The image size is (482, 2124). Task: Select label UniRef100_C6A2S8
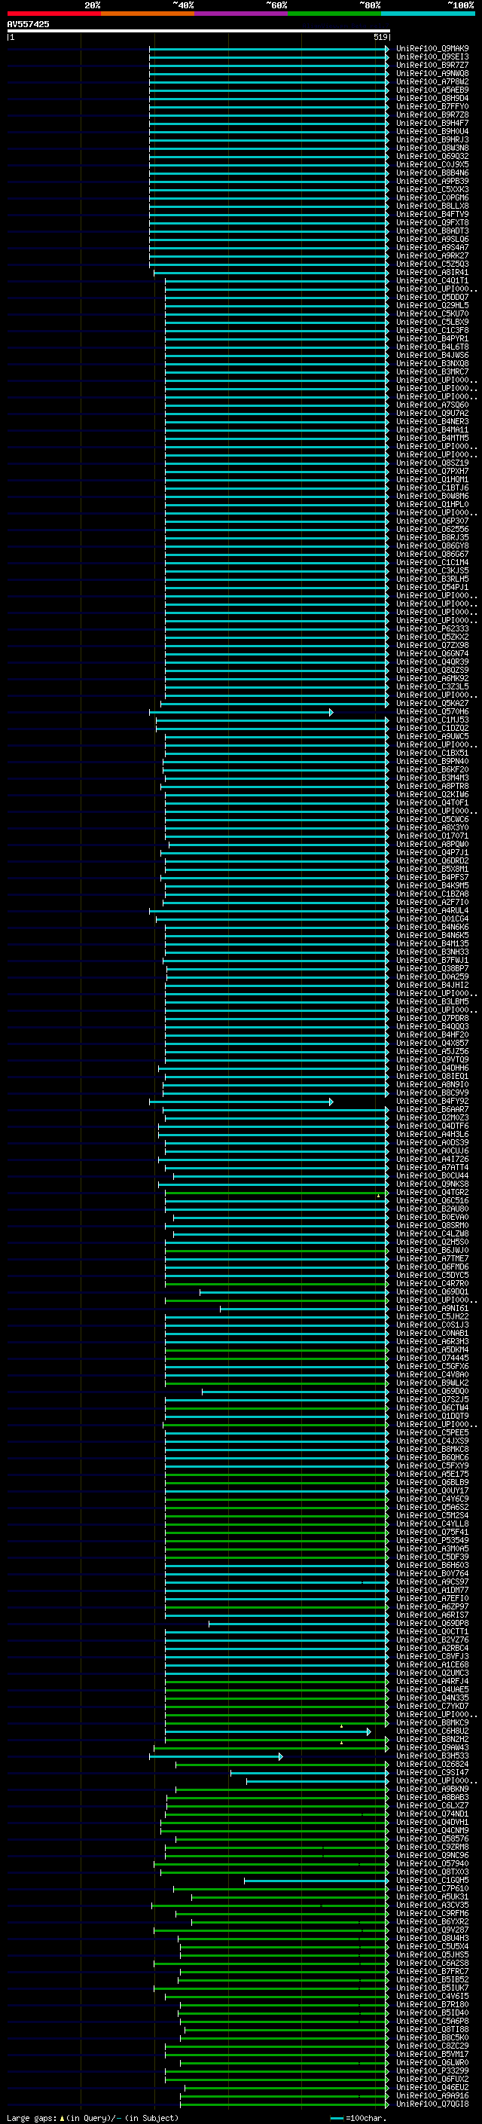click(432, 1963)
